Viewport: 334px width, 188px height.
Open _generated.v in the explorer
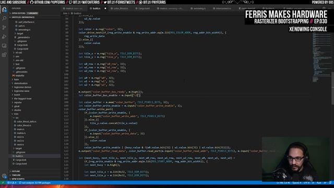23,37
